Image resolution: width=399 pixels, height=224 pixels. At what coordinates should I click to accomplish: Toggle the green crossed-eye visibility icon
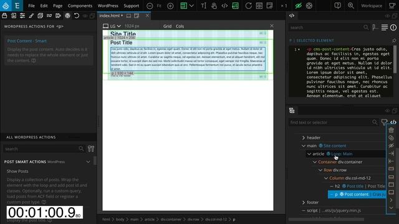(299, 6)
